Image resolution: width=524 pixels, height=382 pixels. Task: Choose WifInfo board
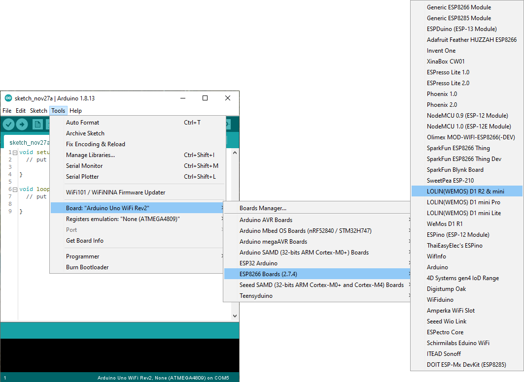467,256
